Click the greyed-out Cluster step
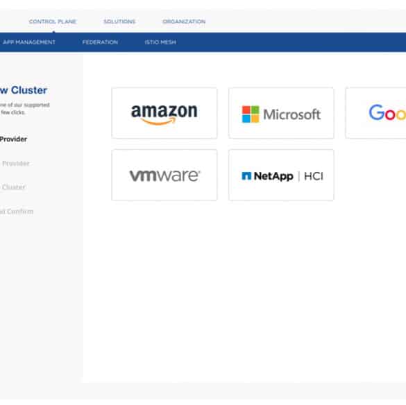Image resolution: width=406 pixels, height=405 pixels. point(13,187)
